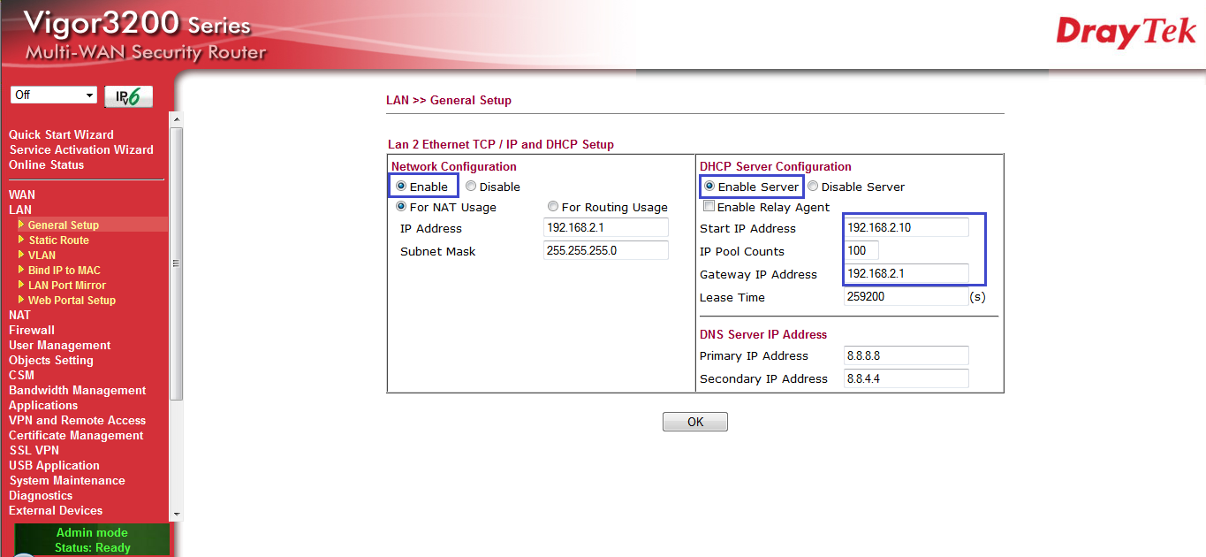Viewport: 1206px width, 557px height.
Task: Click the Primary DNS IP Address field
Action: [906, 355]
